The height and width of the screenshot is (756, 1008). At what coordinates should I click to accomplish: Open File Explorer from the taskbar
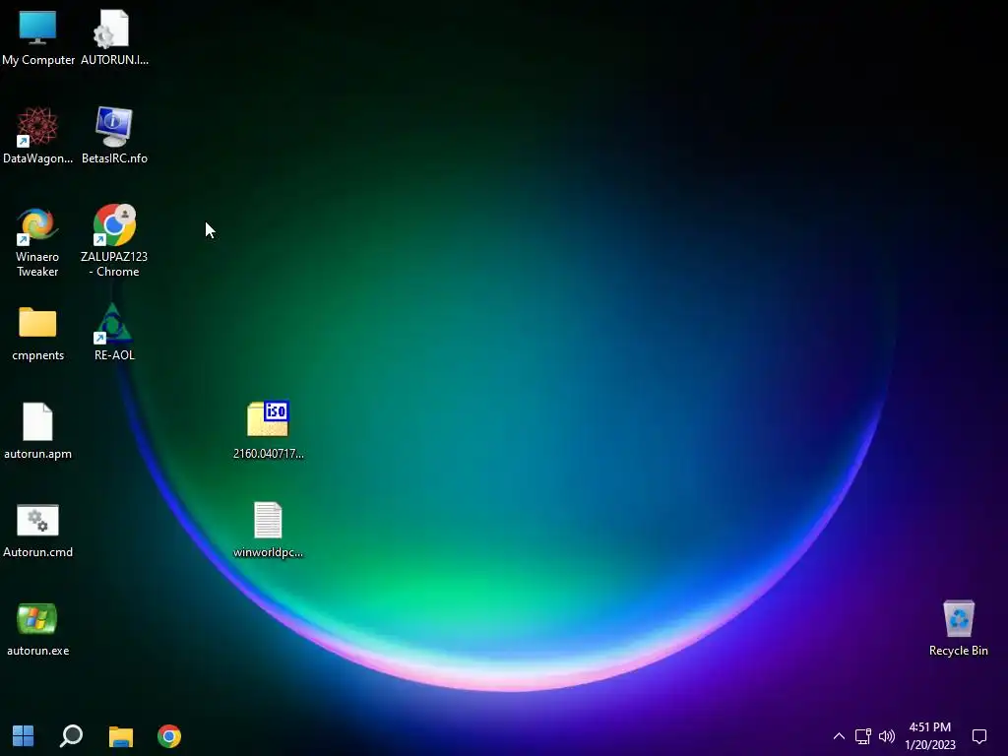coord(121,736)
